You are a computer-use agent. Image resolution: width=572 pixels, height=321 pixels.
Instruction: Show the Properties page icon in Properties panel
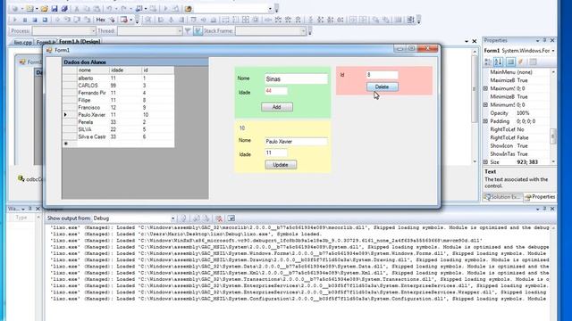pyautogui.click(x=510, y=62)
